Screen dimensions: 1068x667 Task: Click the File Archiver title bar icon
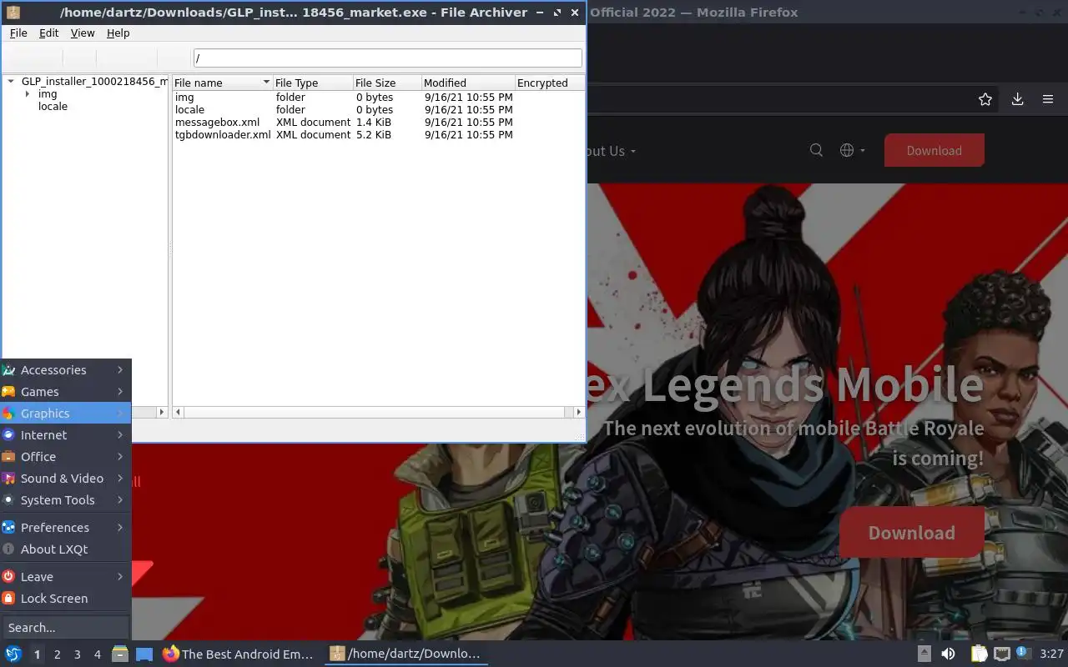(13, 13)
